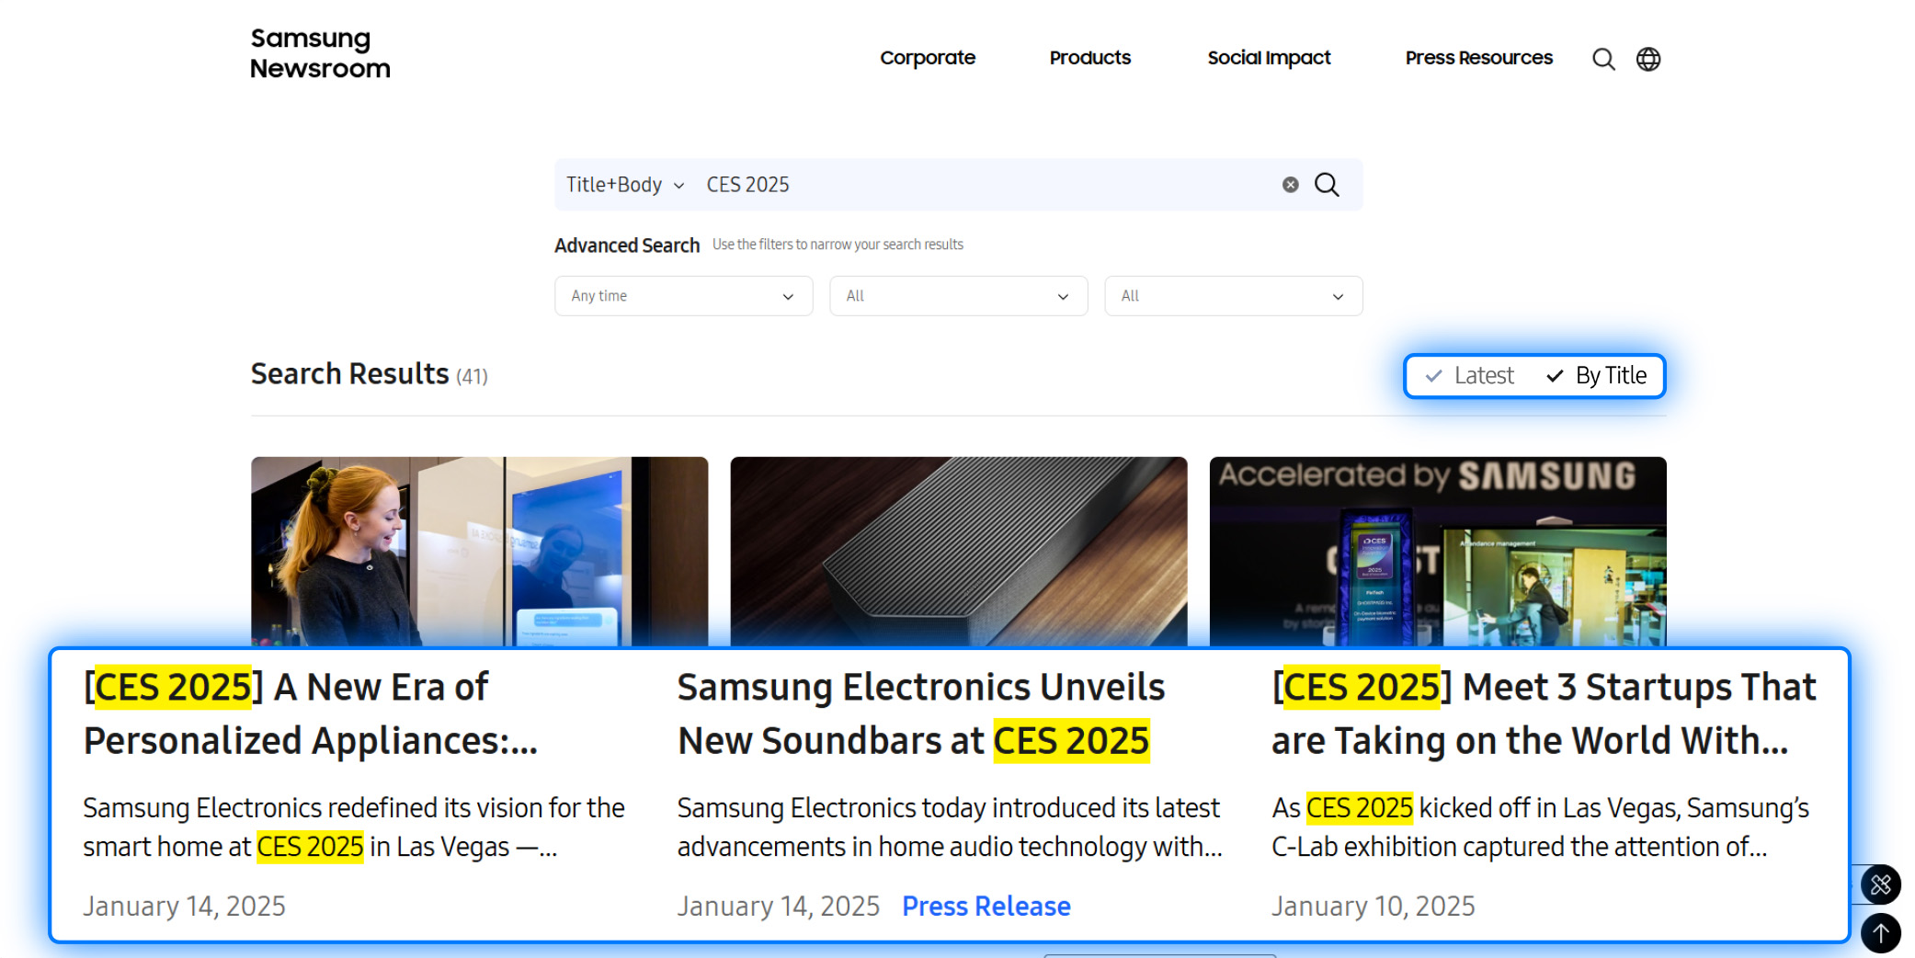Click the Samsung Newsroom logo

tap(320, 52)
